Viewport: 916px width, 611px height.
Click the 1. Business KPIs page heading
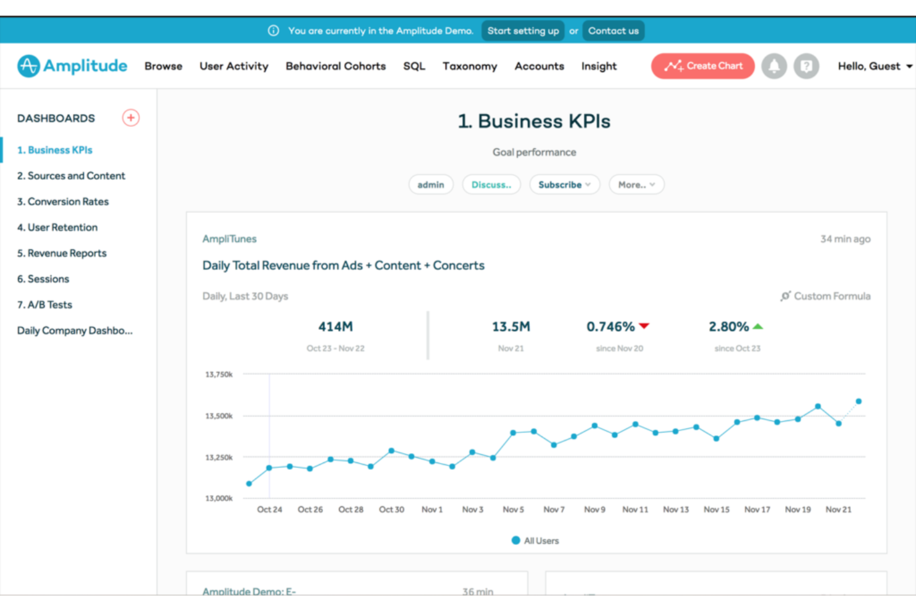coord(534,121)
